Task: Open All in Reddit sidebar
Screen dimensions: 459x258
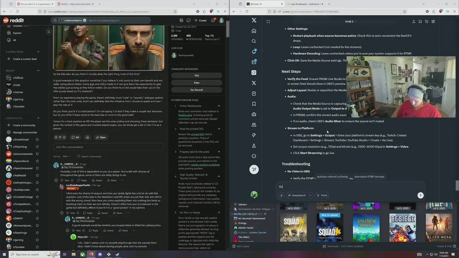Action: pyautogui.click(x=14, y=40)
